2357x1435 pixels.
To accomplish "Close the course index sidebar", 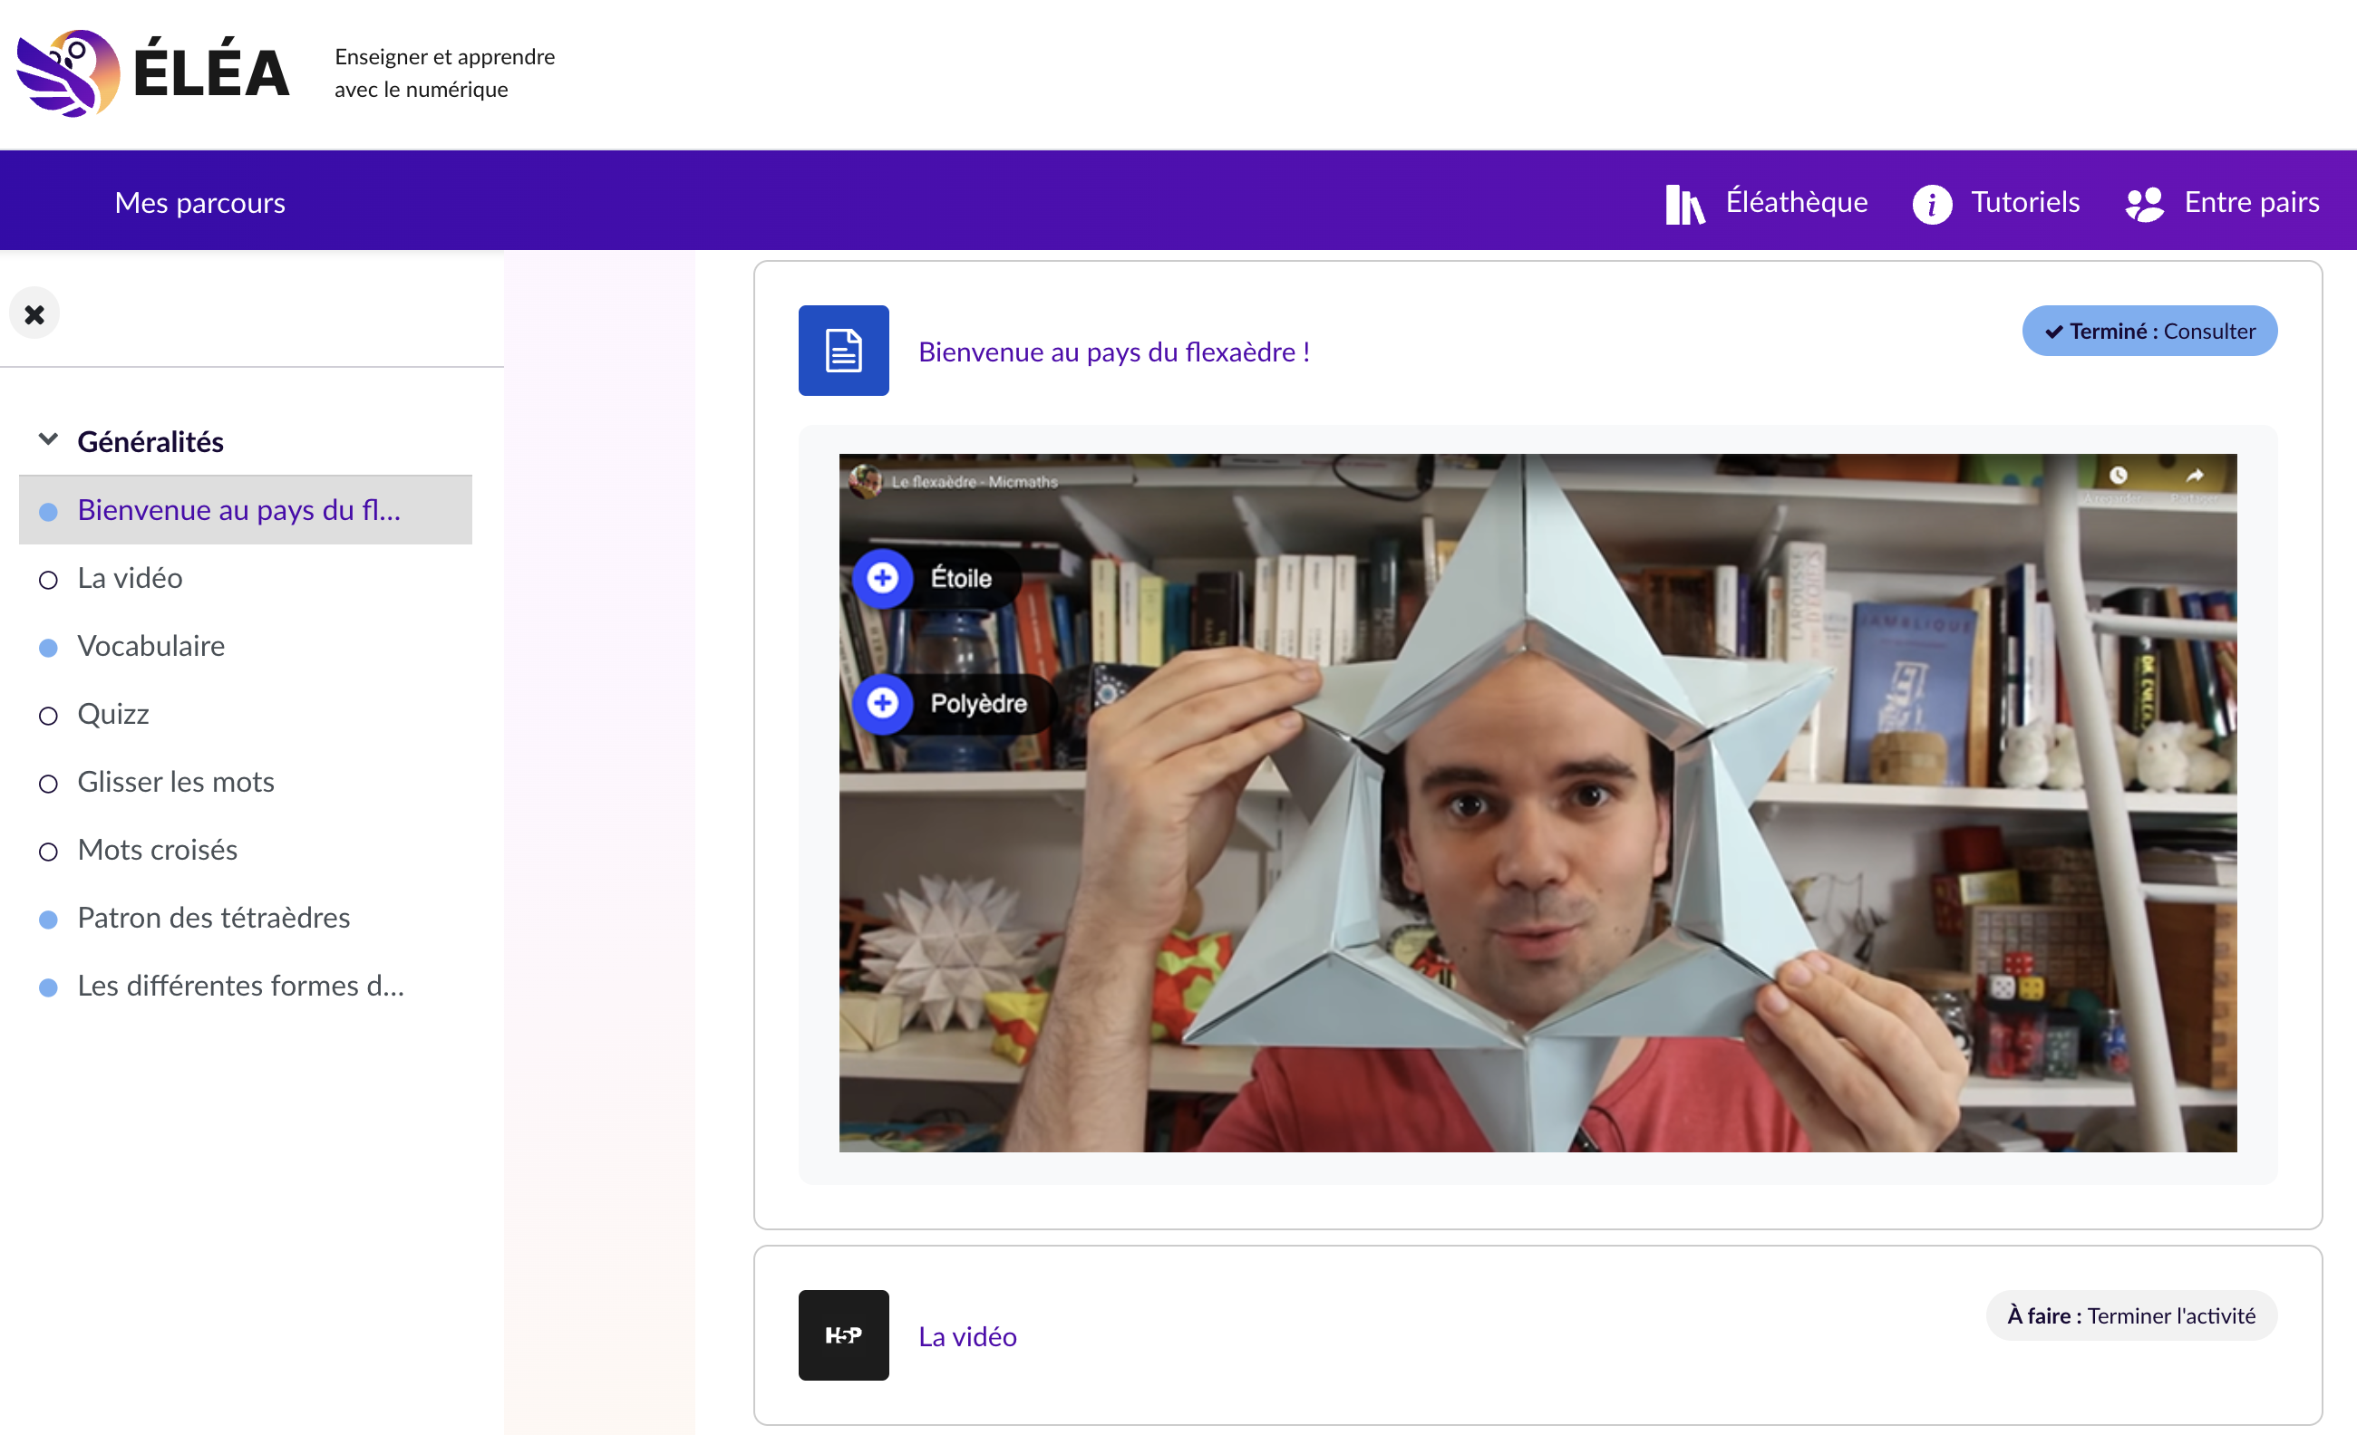I will tap(34, 313).
